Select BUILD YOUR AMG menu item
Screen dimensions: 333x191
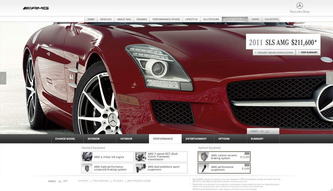(235, 19)
